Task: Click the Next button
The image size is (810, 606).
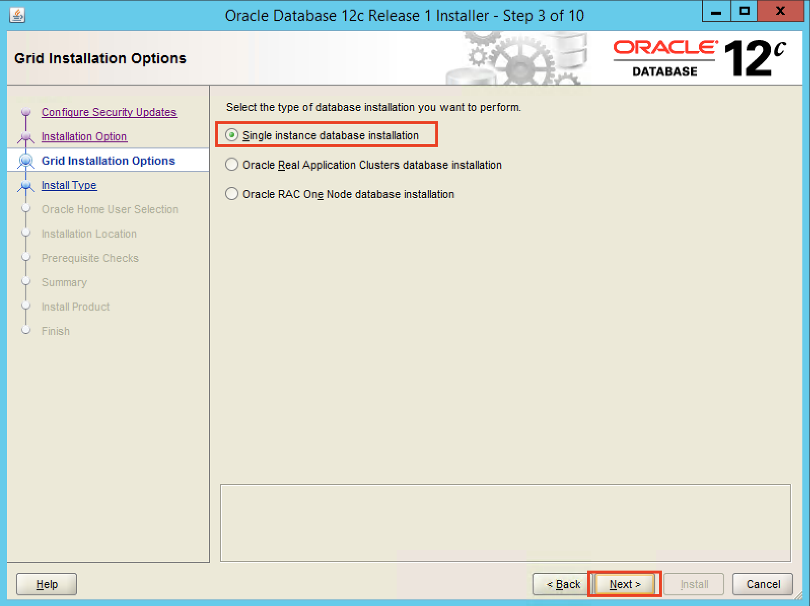Action: coord(625,584)
